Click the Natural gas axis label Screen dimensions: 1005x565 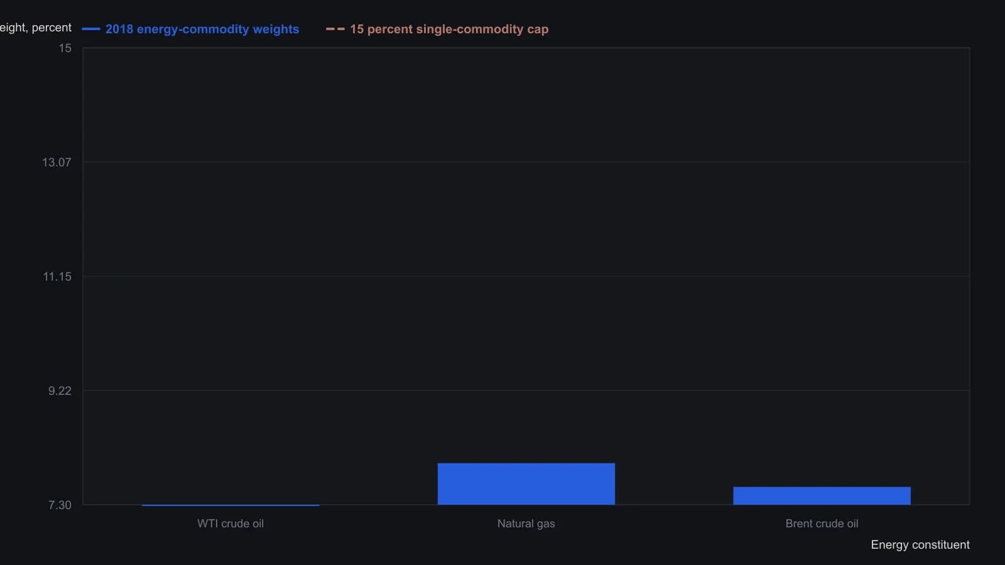point(526,524)
